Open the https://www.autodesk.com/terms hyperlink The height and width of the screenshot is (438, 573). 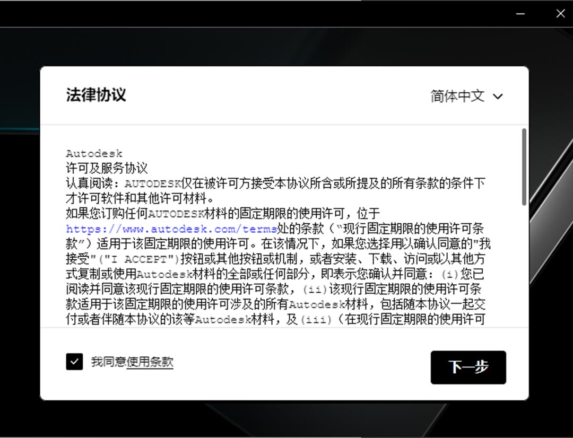171,229
